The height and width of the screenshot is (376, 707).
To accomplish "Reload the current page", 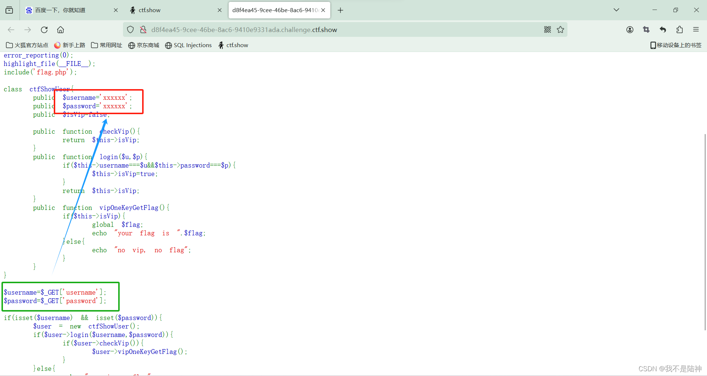I will (44, 29).
